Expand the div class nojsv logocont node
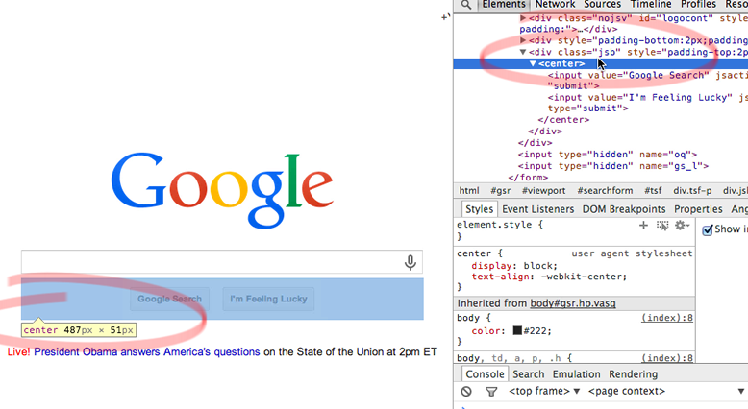The height and width of the screenshot is (409, 748). click(x=523, y=18)
